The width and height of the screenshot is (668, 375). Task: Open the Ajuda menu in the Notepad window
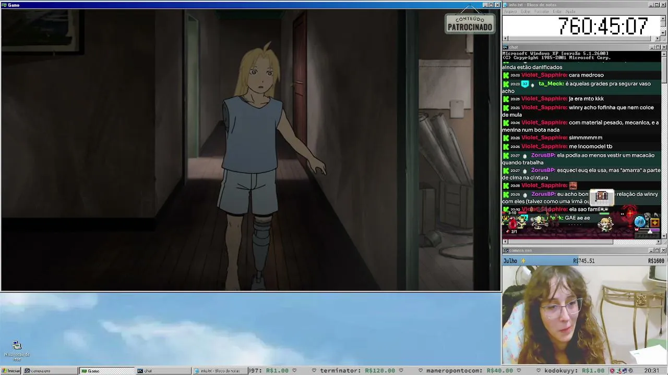[570, 11]
